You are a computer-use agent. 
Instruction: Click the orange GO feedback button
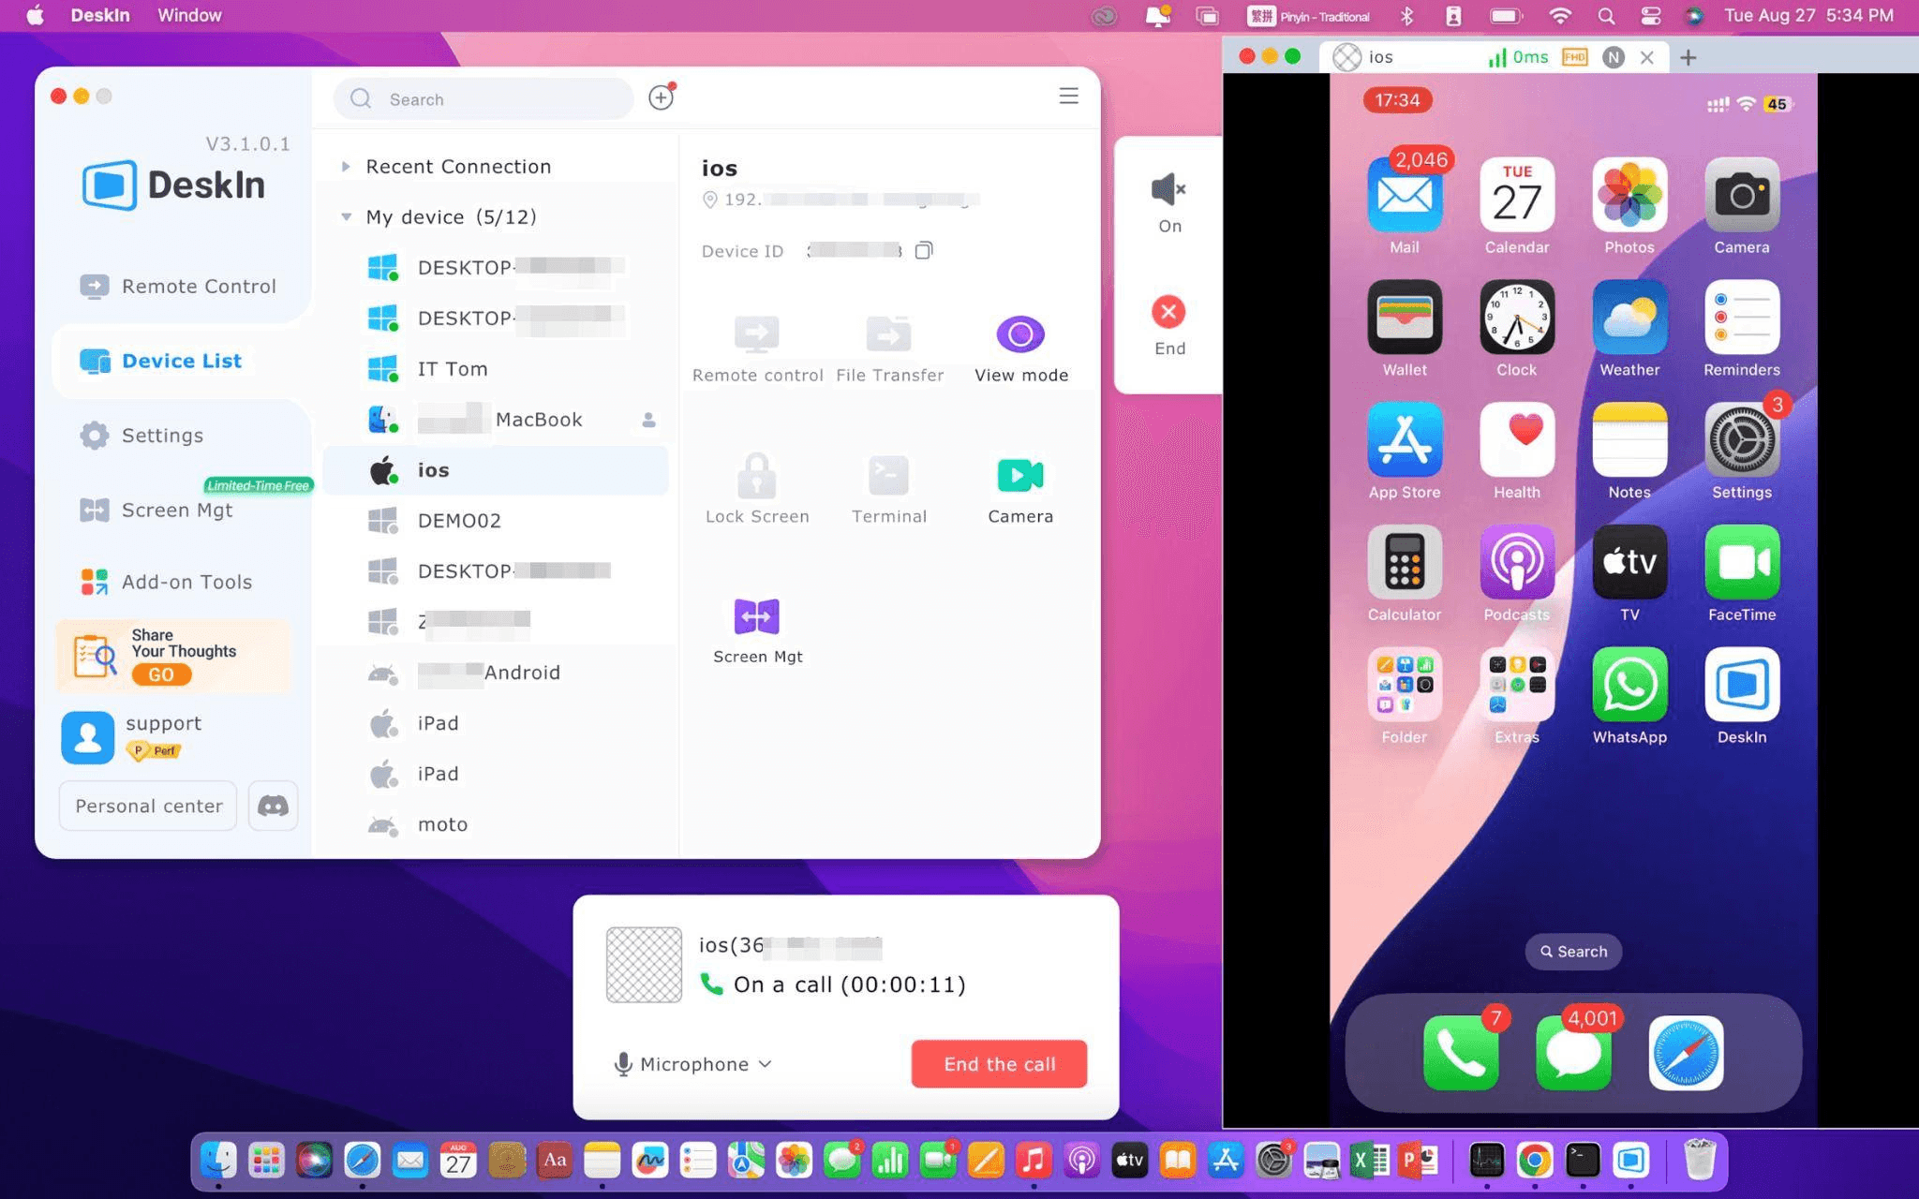click(x=161, y=674)
